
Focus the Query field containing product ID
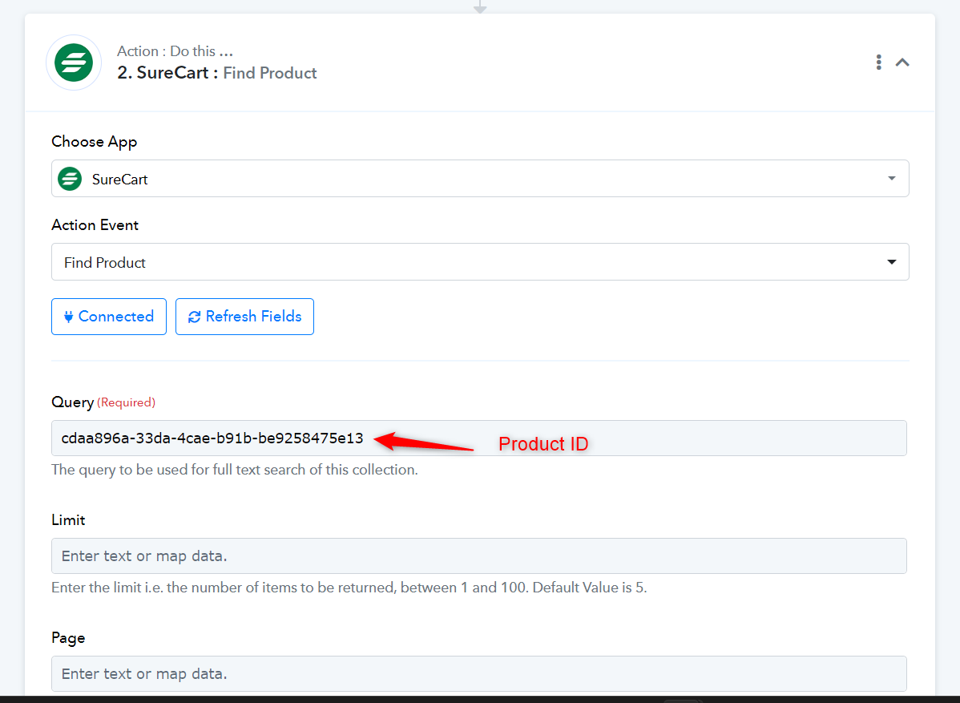[478, 438]
